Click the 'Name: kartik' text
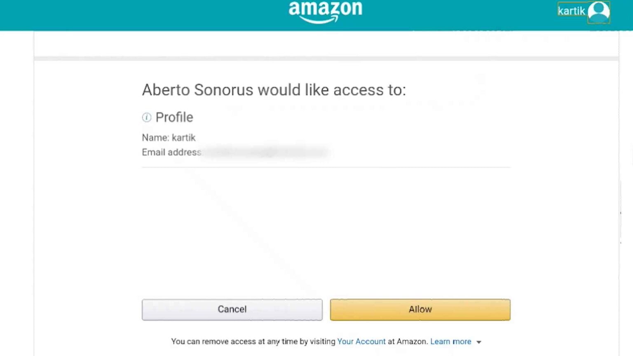Image resolution: width=633 pixels, height=356 pixels. point(169,138)
